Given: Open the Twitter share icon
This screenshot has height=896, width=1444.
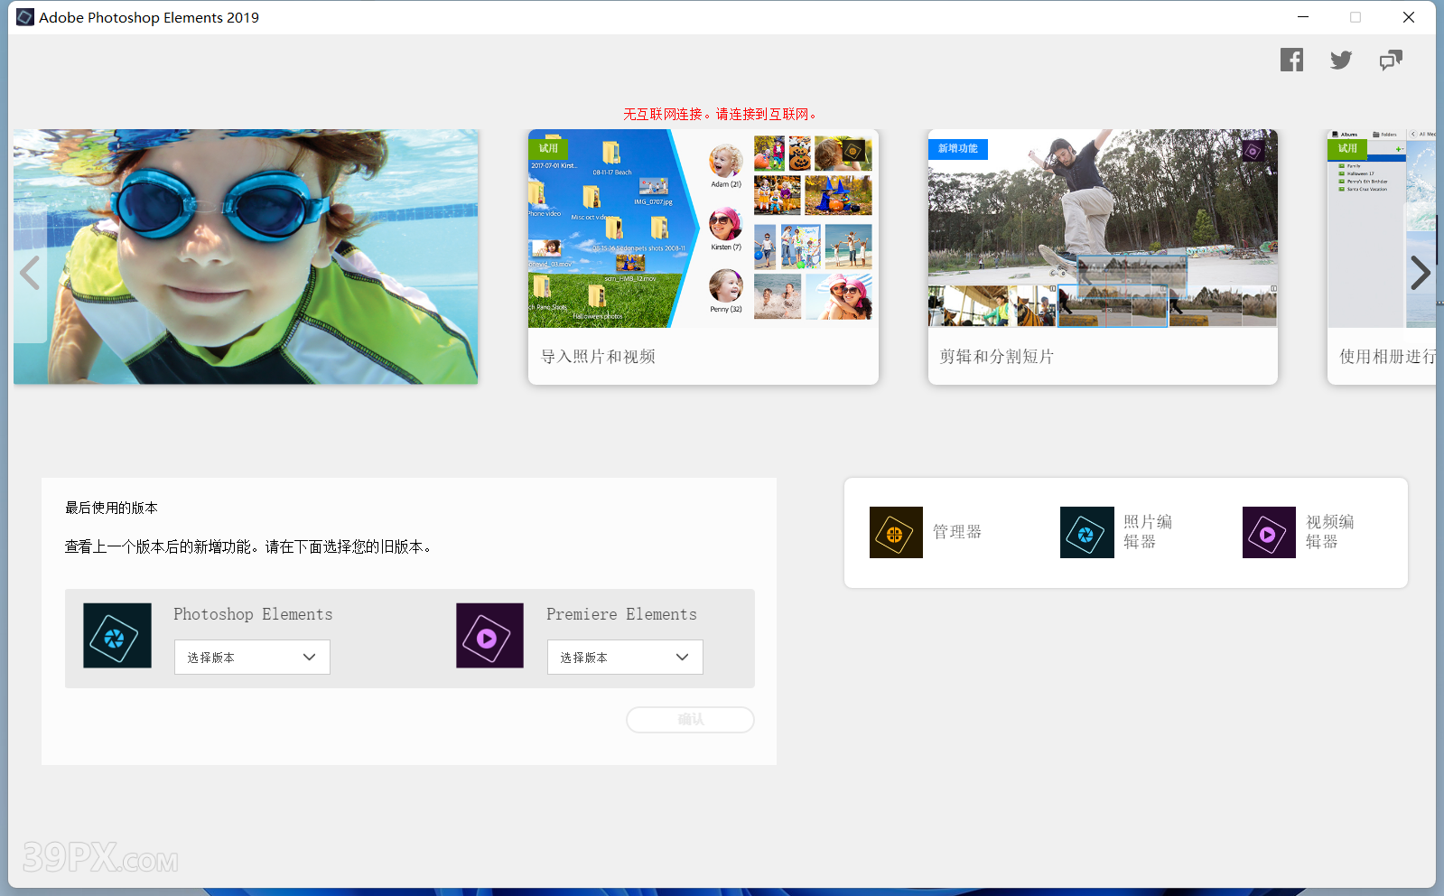Looking at the screenshot, I should coord(1341,60).
